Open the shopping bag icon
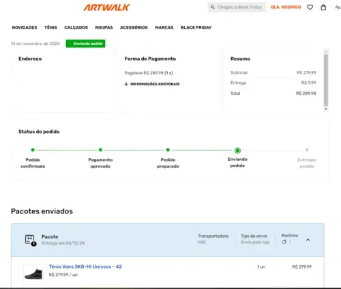This screenshot has width=341, height=289. pos(323,7)
